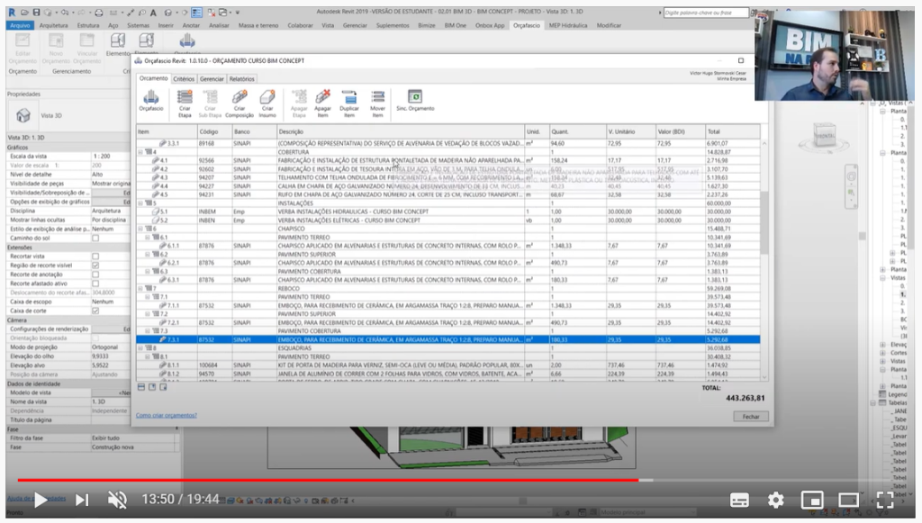Click the Revit search keyword input field
Viewport: 922px width, 523px height.
tap(706, 13)
